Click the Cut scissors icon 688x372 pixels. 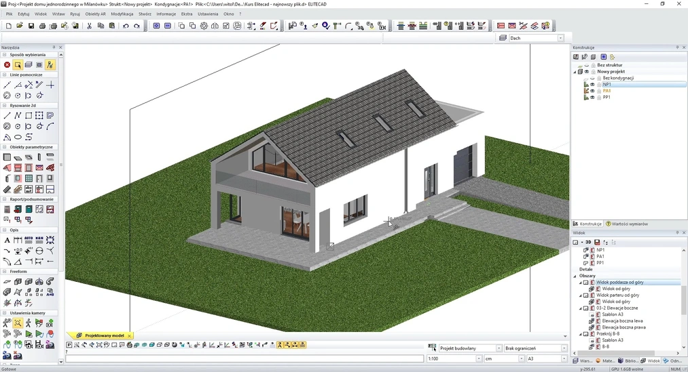[90, 26]
